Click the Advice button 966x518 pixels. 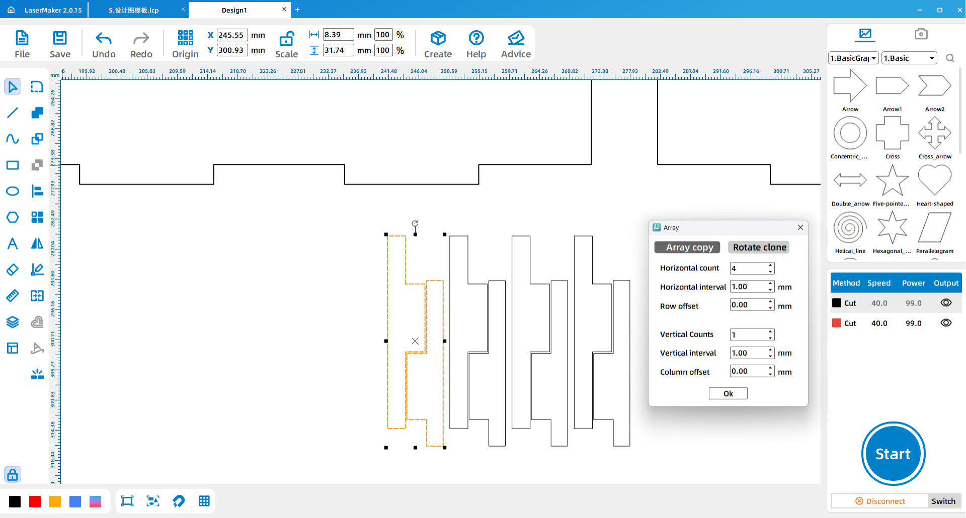[516, 44]
